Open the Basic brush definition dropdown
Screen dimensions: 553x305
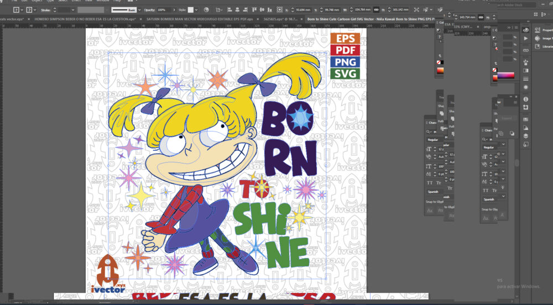(x=139, y=10)
